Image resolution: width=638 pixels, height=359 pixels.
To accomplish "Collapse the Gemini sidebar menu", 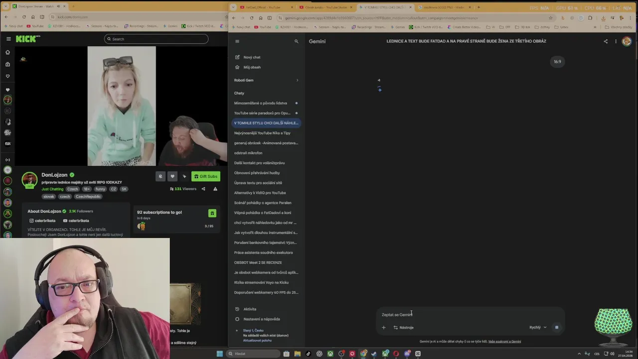I will [x=237, y=41].
